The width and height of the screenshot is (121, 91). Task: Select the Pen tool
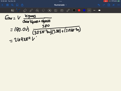tap(18, 10)
